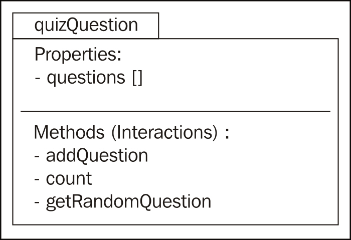351x240 pixels.
Task: Click the square brackets after questions
Action: pyautogui.click(x=137, y=78)
